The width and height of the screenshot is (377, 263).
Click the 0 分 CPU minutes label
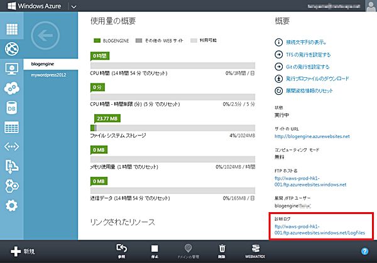(x=97, y=87)
